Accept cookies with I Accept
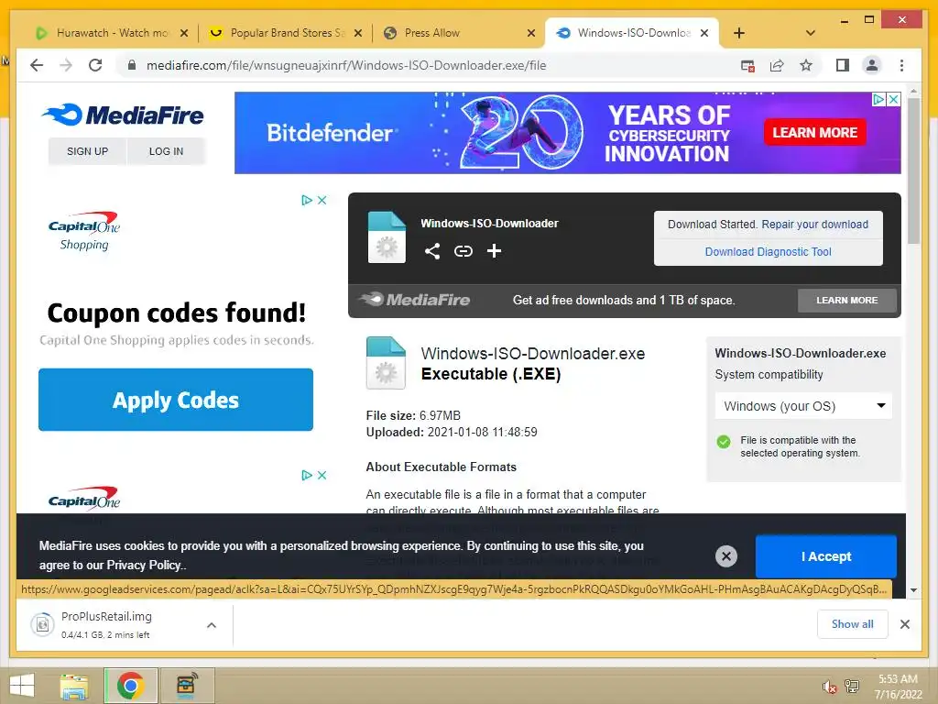The height and width of the screenshot is (704, 938). (x=825, y=556)
